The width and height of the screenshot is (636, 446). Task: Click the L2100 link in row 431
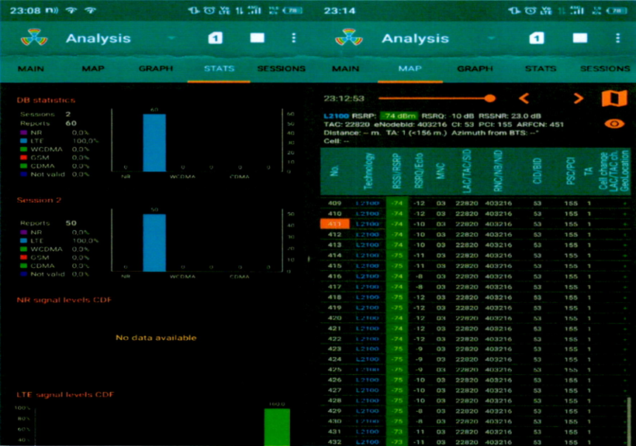click(x=367, y=431)
